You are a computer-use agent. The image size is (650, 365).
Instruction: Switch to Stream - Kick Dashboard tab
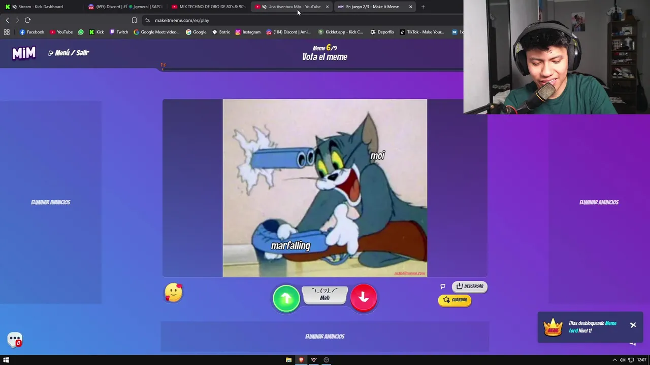click(41, 7)
